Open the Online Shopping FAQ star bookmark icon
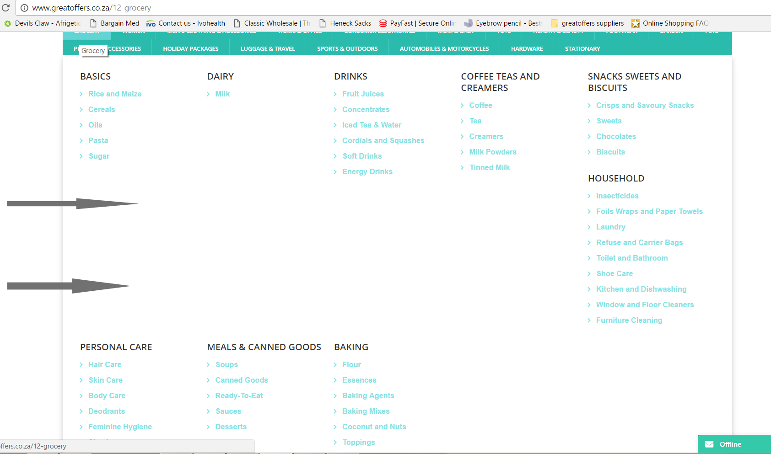Viewport: 771px width, 454px height. click(635, 23)
